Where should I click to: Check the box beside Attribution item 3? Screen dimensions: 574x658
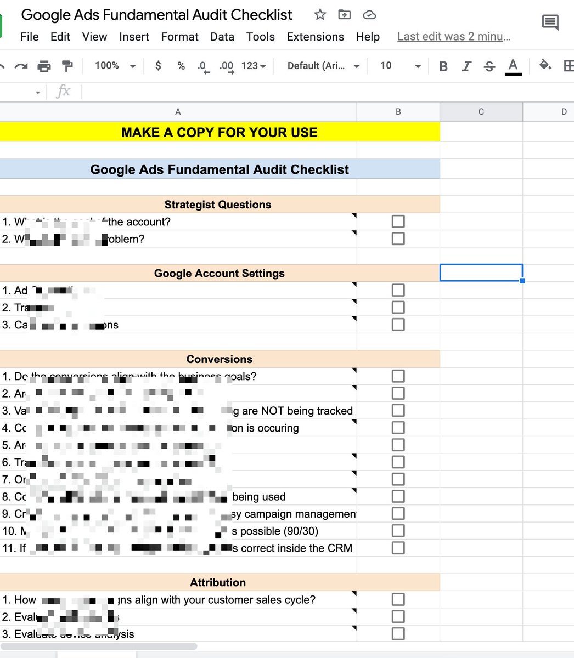[x=398, y=633]
